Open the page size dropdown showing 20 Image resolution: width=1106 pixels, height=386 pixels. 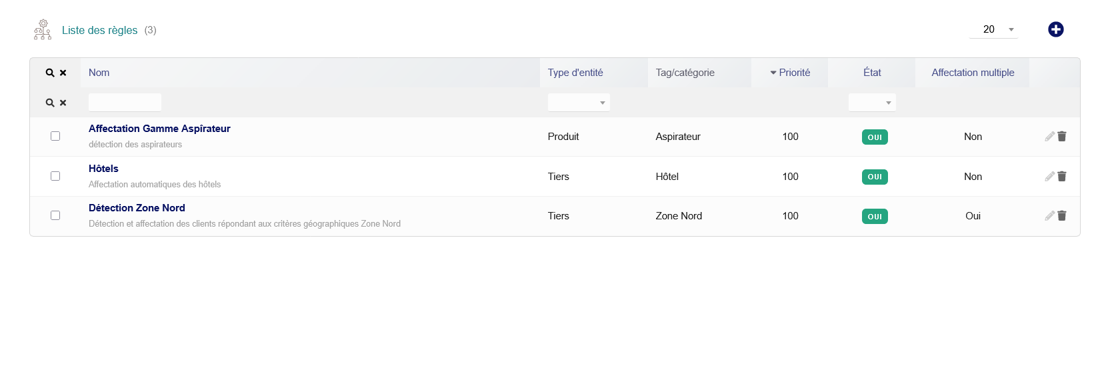pyautogui.click(x=993, y=29)
